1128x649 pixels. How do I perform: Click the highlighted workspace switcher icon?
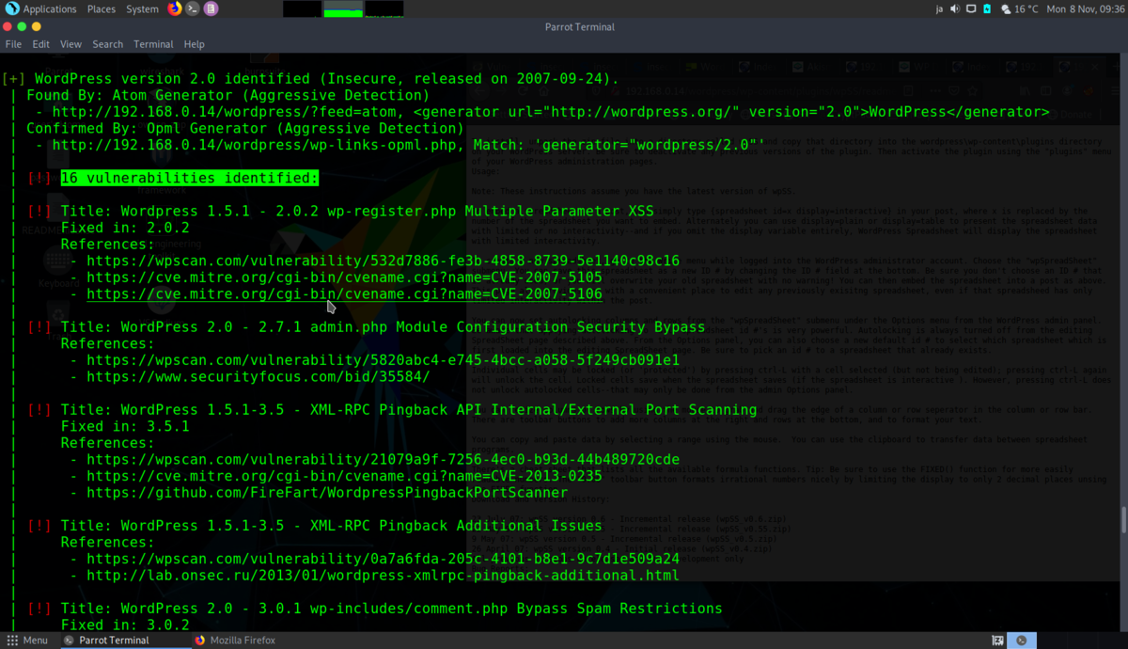1022,641
